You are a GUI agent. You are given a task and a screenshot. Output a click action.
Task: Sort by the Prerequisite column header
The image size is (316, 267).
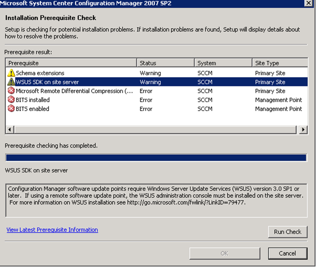click(x=71, y=63)
